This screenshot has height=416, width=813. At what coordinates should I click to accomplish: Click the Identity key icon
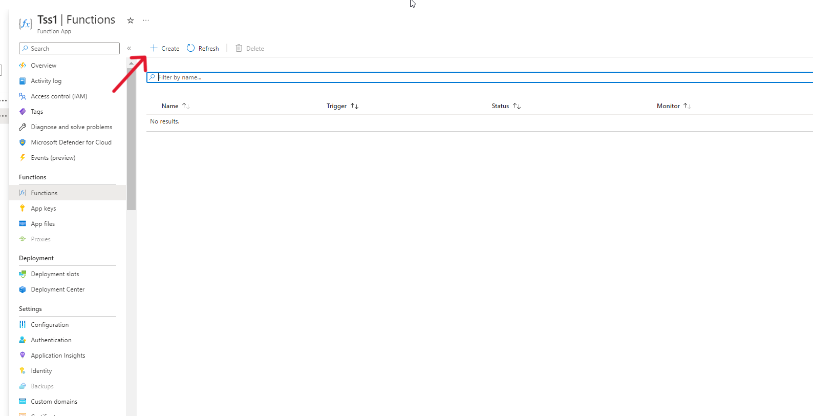[23, 371]
